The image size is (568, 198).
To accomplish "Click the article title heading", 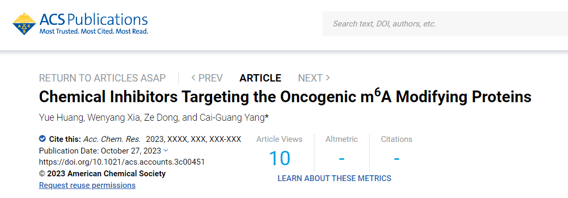I will (285, 97).
